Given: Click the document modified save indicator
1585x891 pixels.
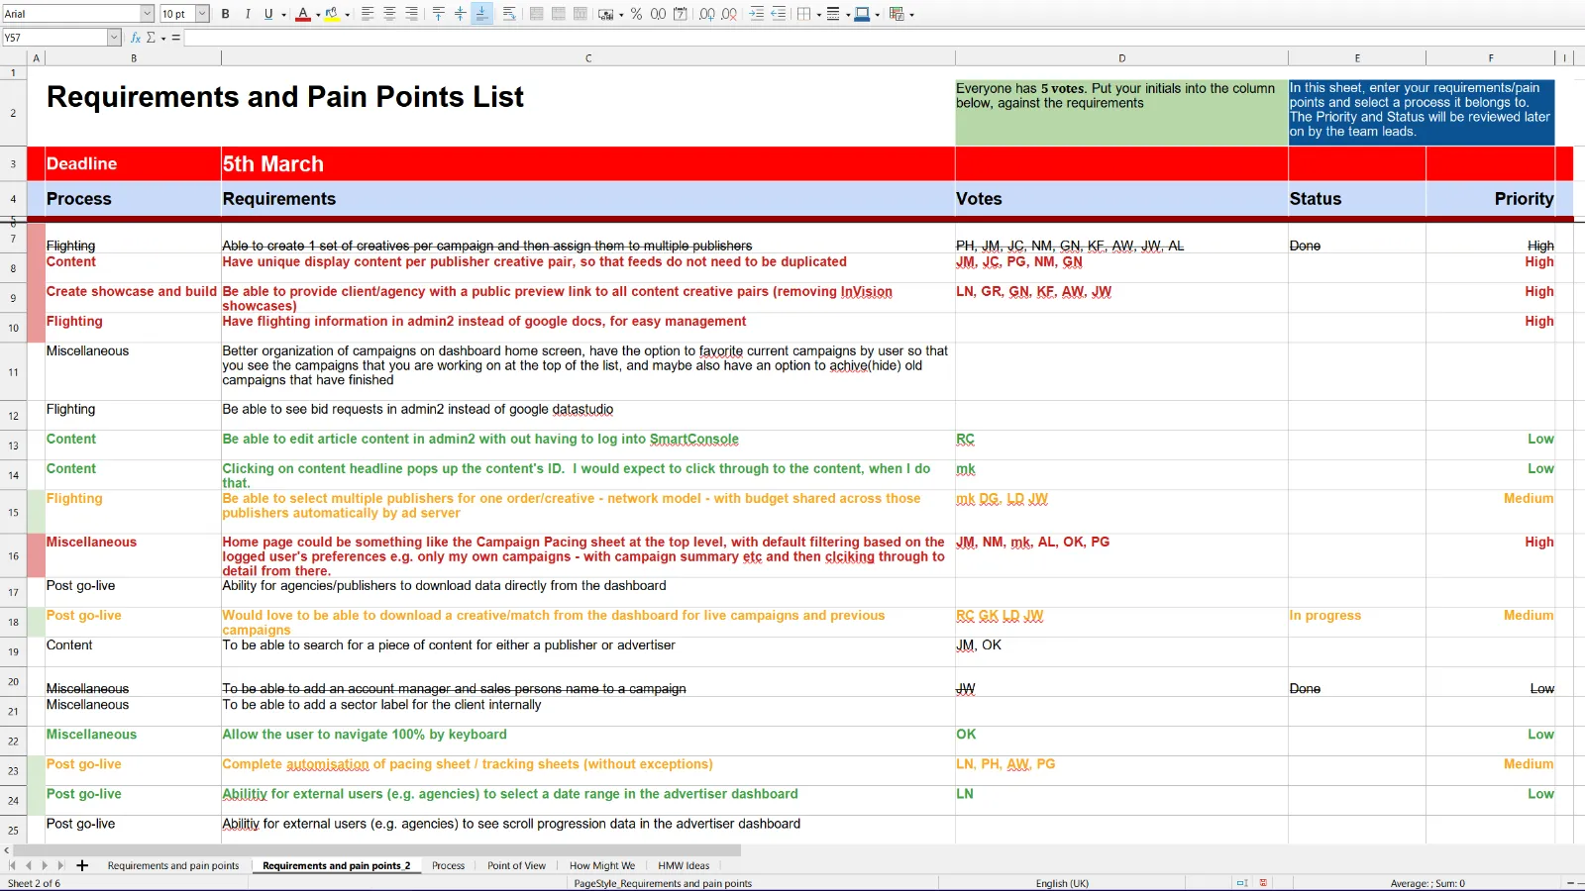Looking at the screenshot, I should pyautogui.click(x=1263, y=883).
